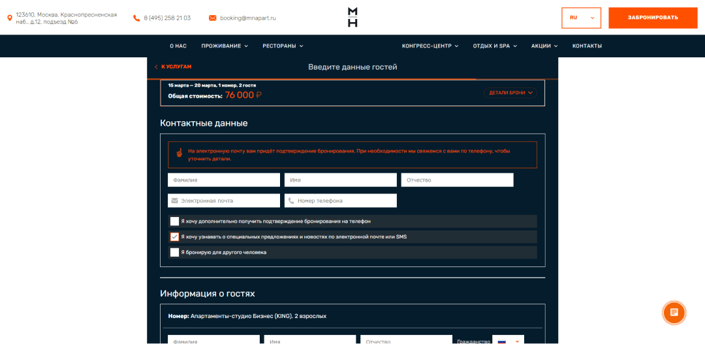Click the envelope icon beside booking email
705x344 pixels.
213,18
